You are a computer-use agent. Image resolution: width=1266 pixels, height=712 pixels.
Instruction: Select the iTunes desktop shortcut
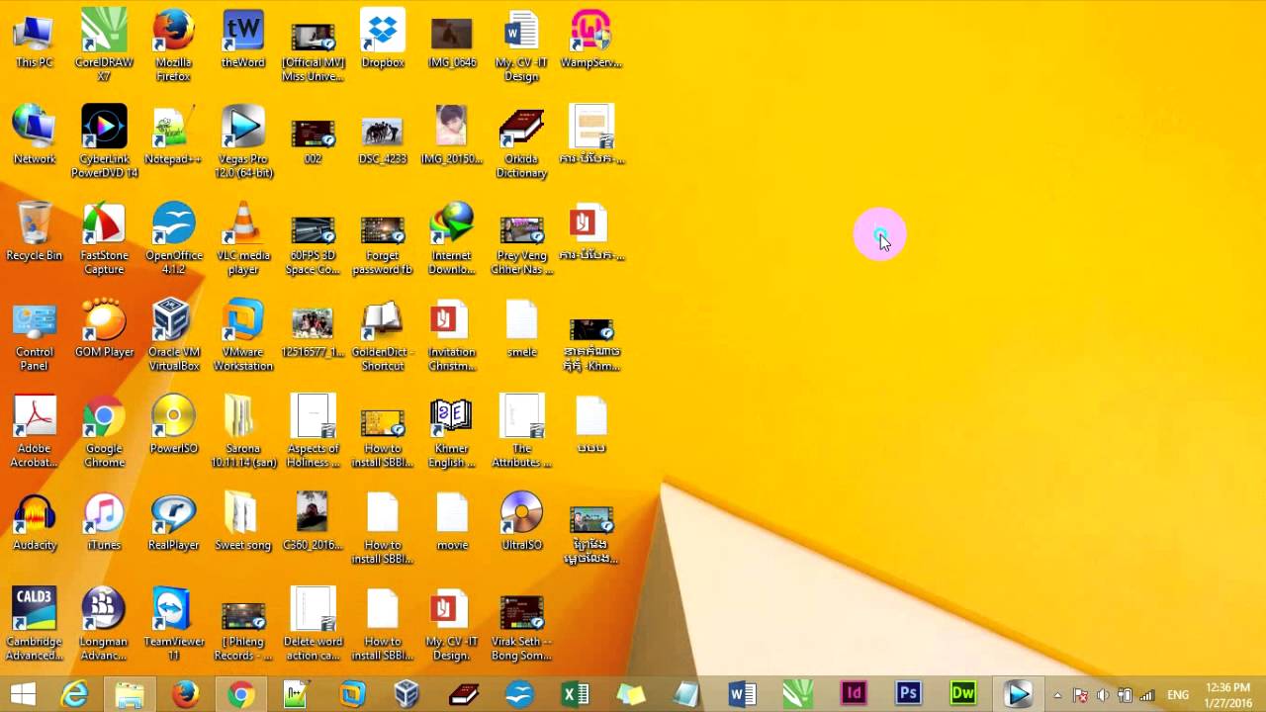click(104, 522)
